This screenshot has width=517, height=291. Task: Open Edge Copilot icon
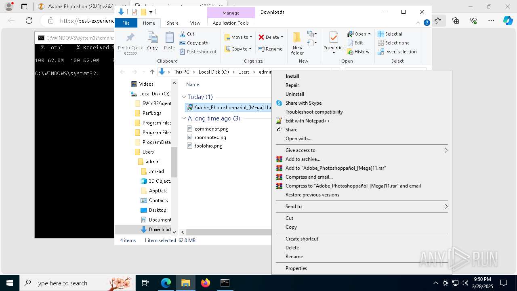[x=508, y=21]
